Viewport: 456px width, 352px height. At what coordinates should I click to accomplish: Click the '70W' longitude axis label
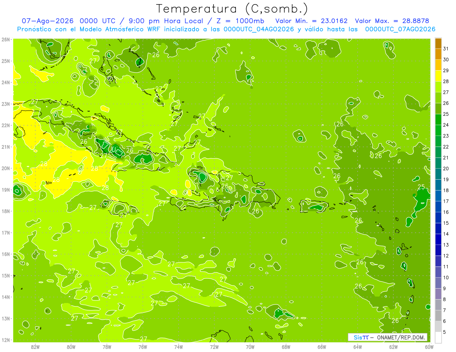[250, 347]
